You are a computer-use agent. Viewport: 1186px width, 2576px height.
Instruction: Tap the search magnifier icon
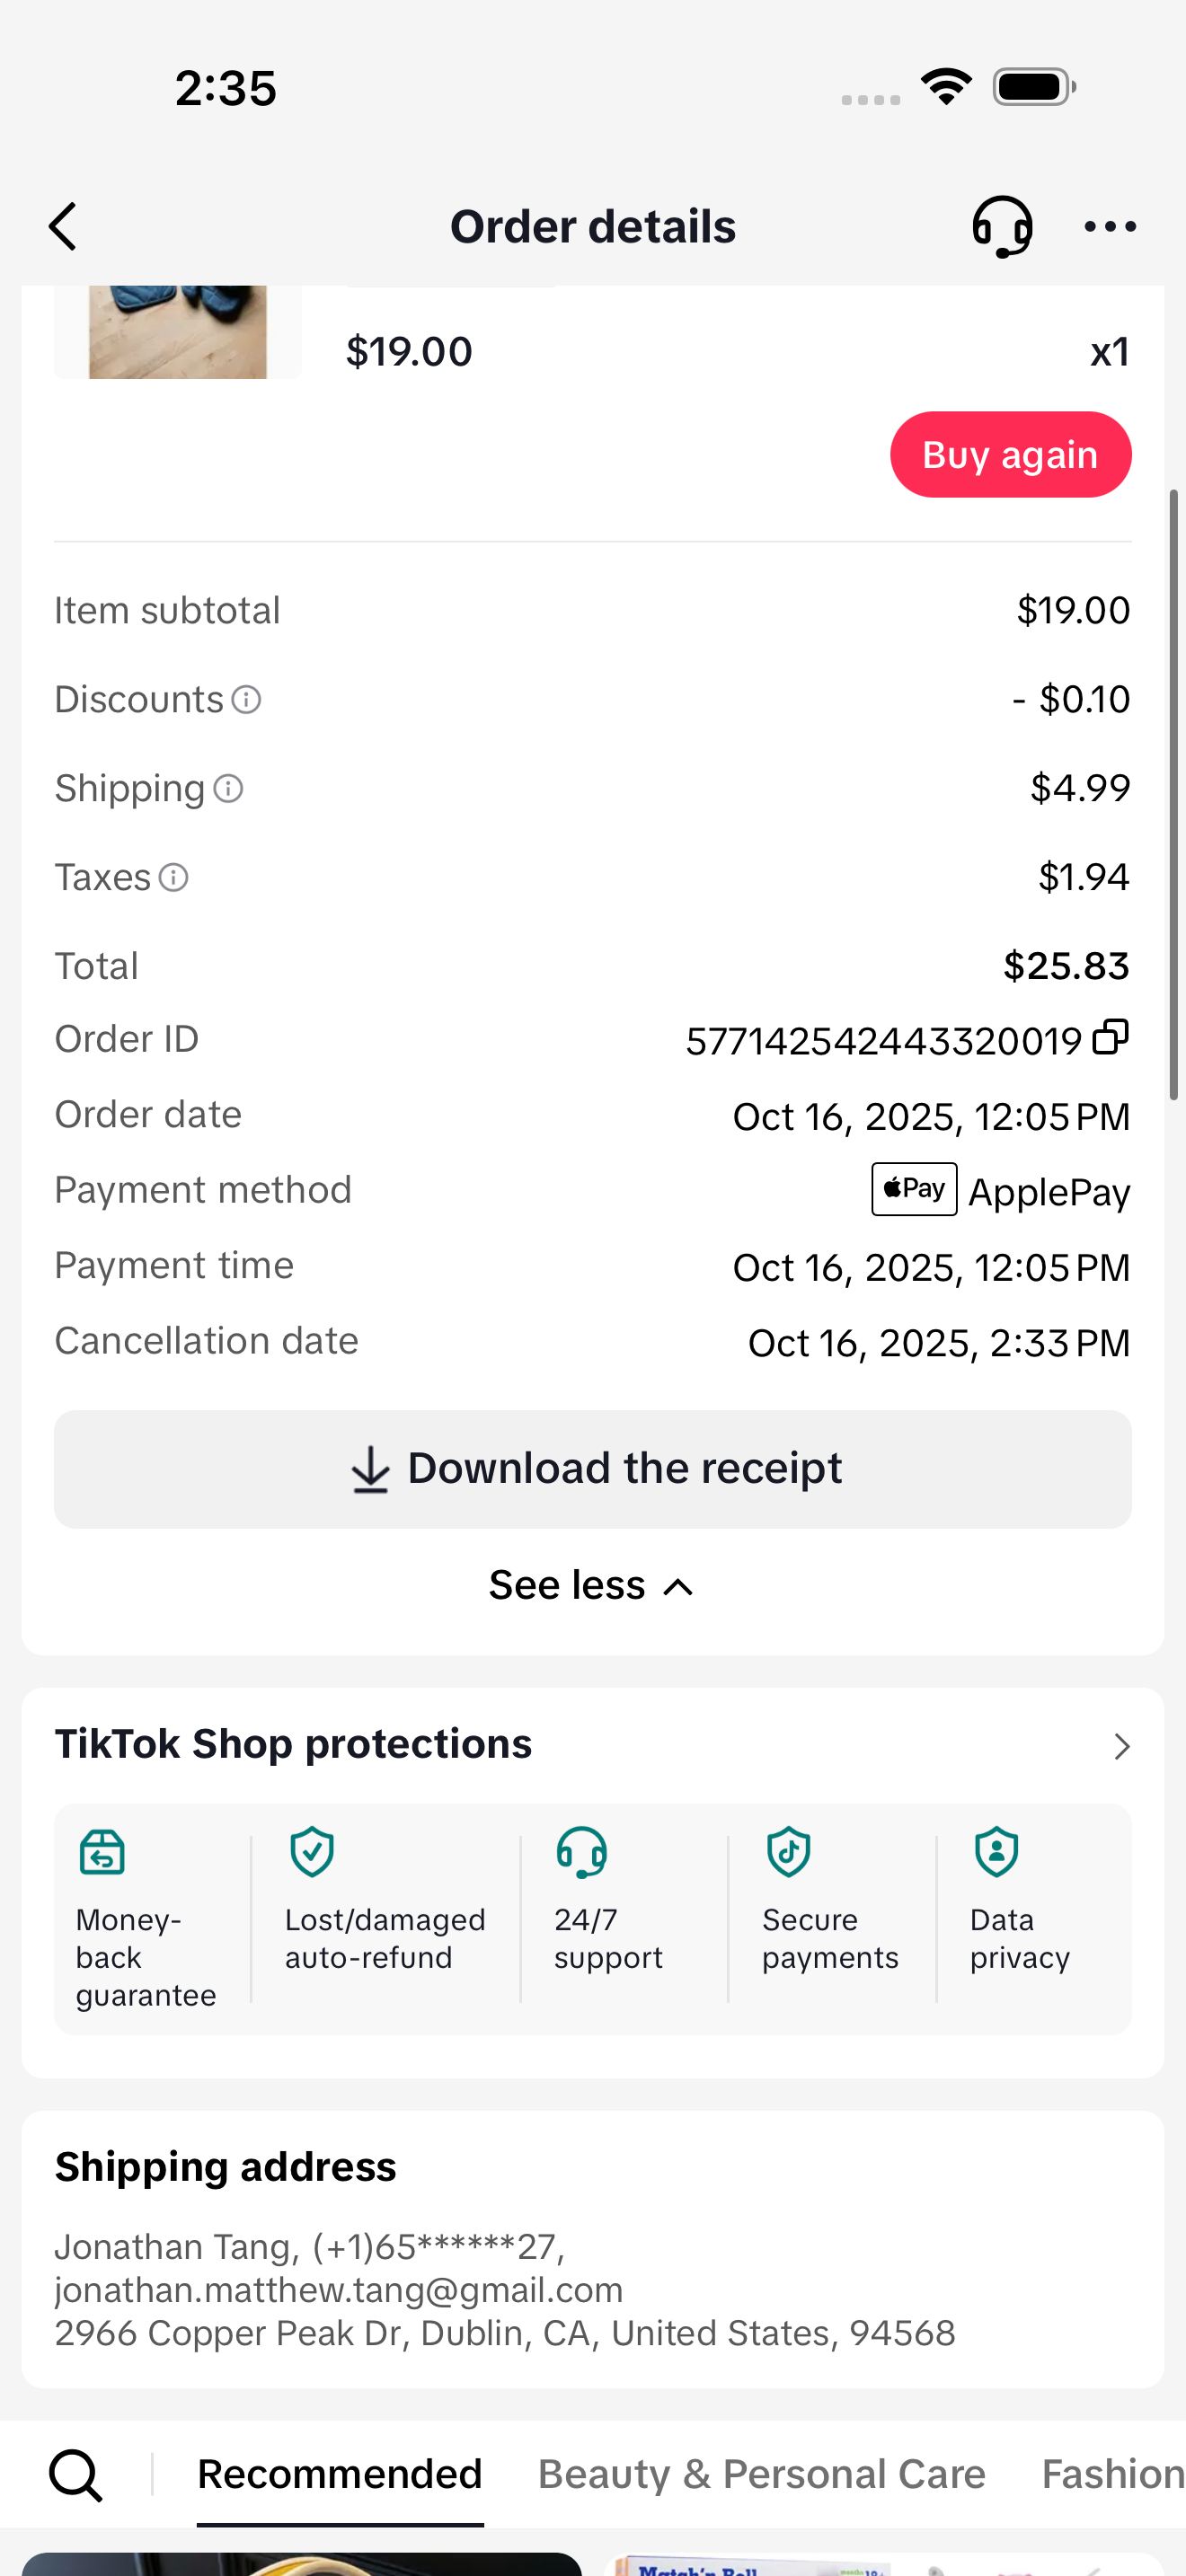coord(76,2475)
